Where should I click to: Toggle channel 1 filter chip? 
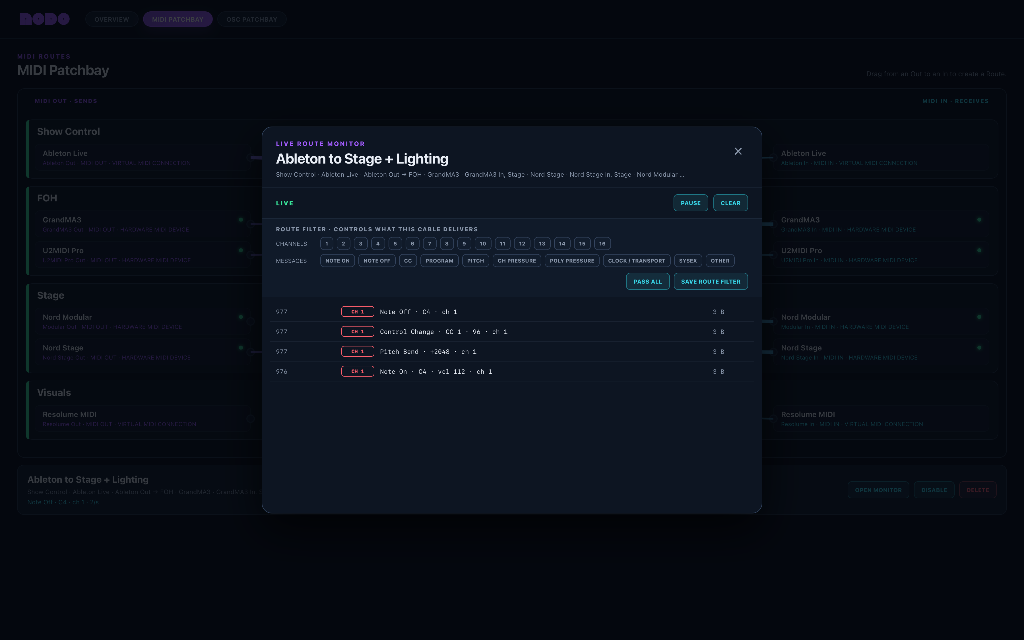point(327,243)
